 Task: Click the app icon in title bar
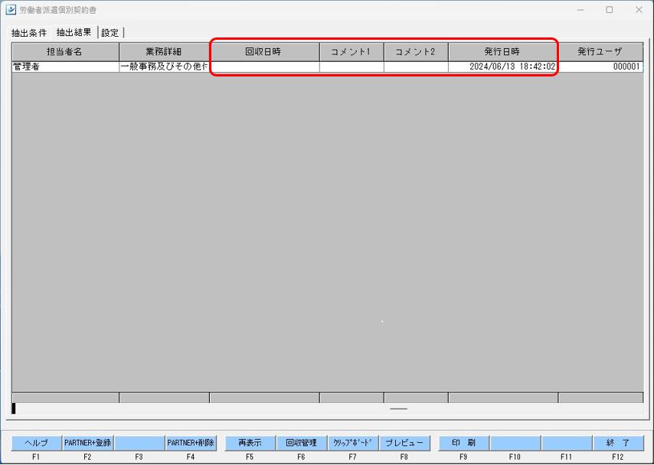11,10
